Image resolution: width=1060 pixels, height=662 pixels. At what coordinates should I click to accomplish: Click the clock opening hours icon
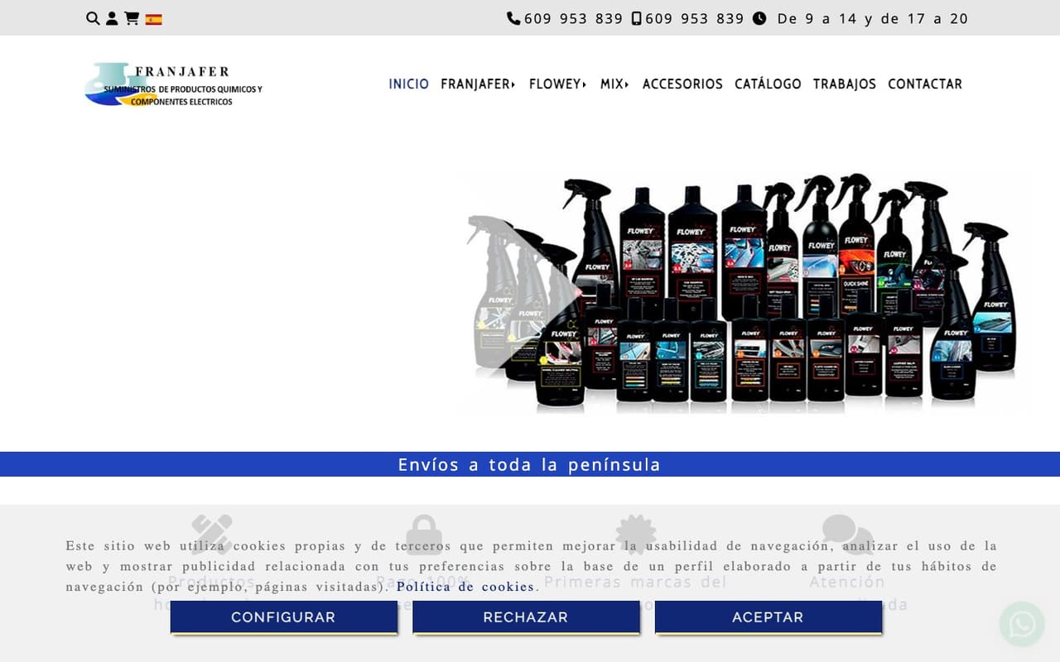pos(759,18)
